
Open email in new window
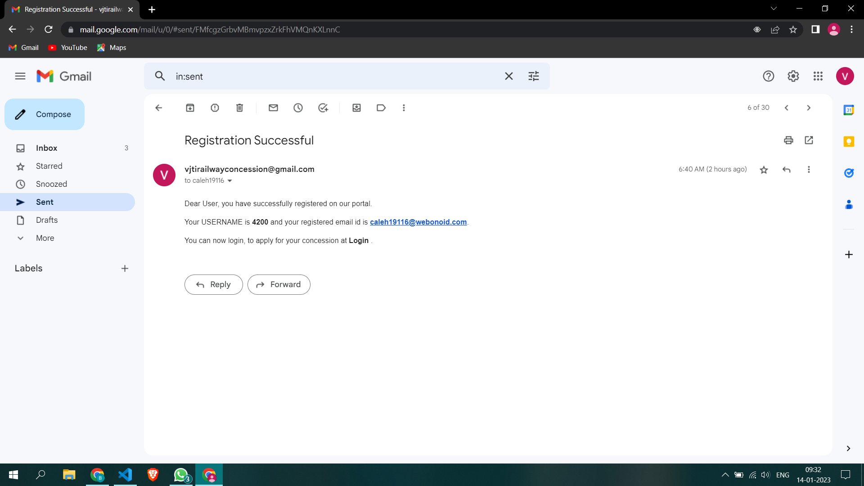(809, 140)
